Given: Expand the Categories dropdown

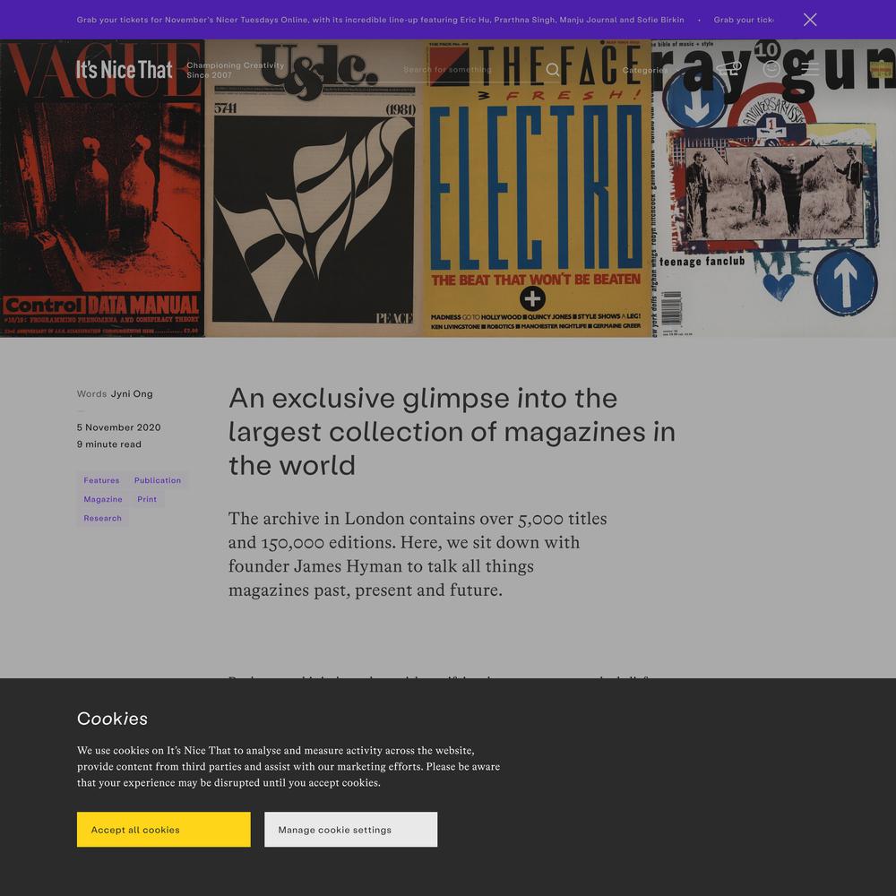Looking at the screenshot, I should click(x=650, y=70).
